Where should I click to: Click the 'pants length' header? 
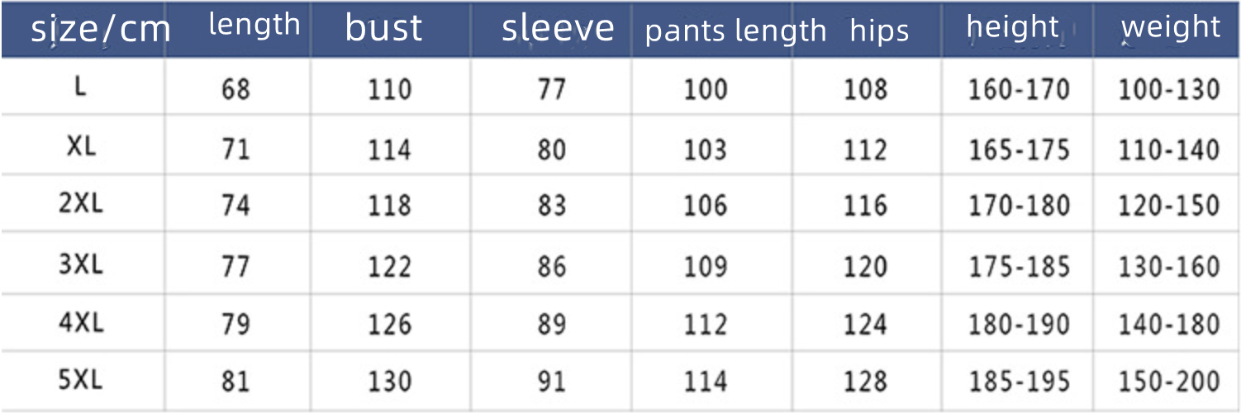[735, 31]
